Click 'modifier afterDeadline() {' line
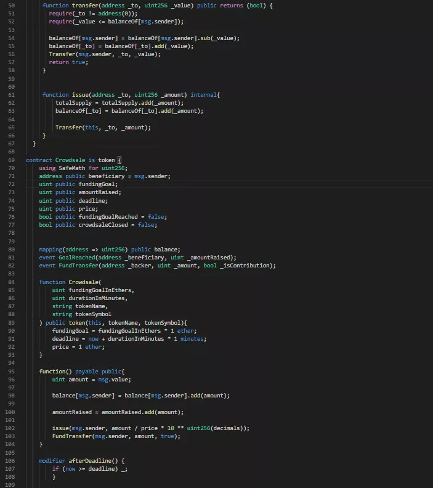This screenshot has width=433, height=488. click(x=81, y=461)
